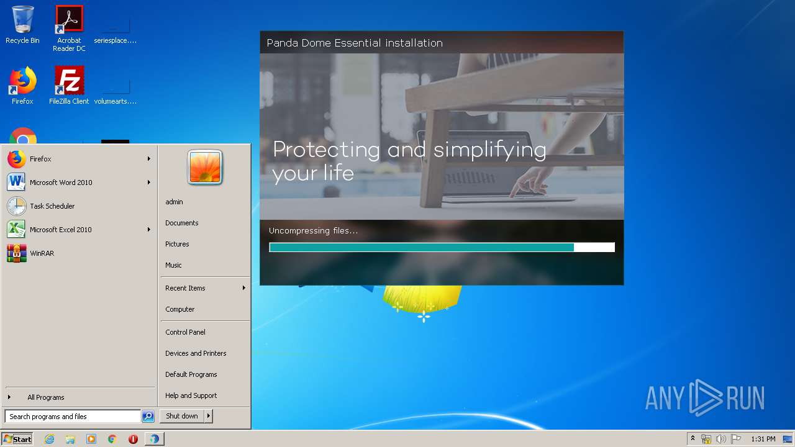Click 'Protecting and simplifying your life' text

click(409, 161)
